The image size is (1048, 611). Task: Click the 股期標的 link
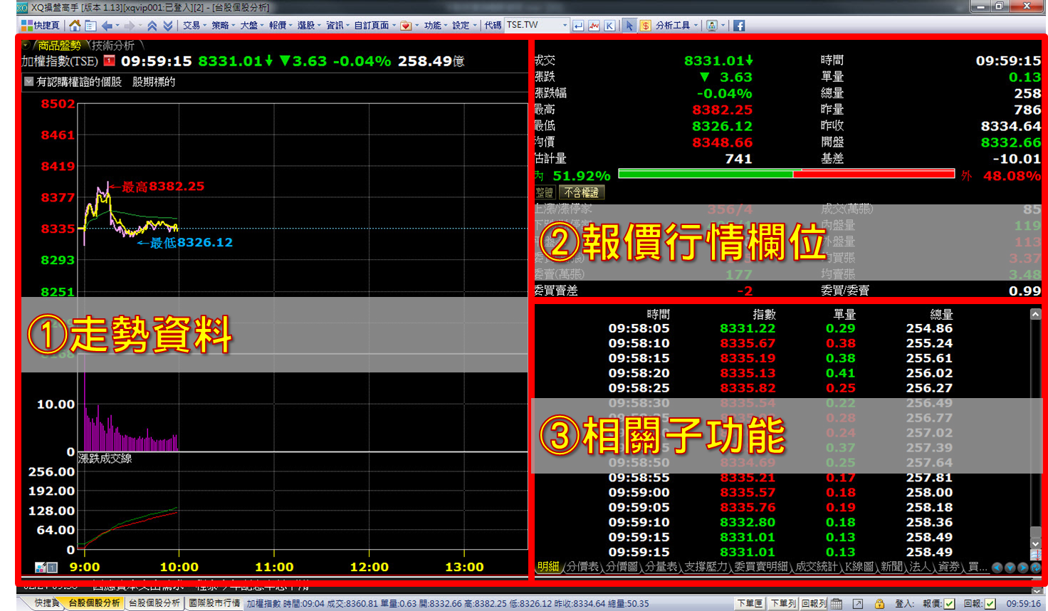(154, 81)
